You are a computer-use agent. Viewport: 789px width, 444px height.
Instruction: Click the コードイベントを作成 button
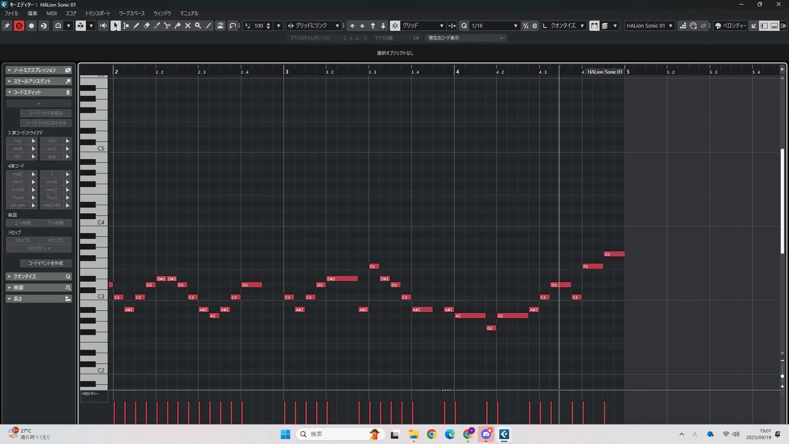(46, 263)
